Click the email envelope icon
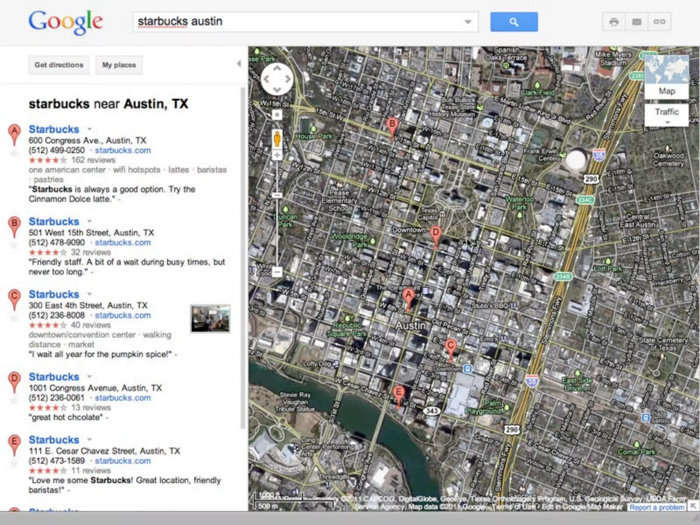The image size is (700, 525). click(636, 22)
